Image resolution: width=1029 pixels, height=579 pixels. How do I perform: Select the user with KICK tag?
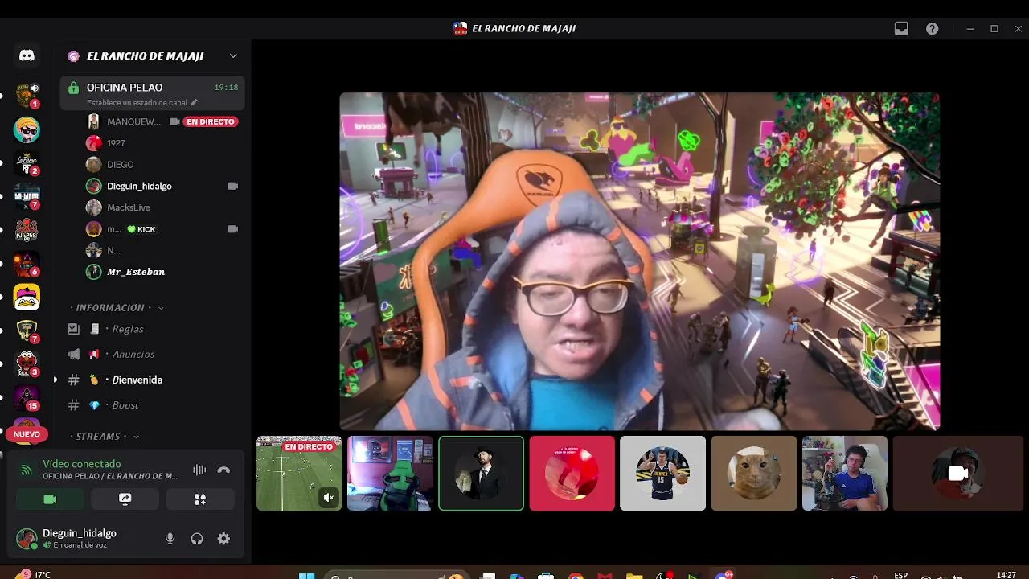pos(131,229)
